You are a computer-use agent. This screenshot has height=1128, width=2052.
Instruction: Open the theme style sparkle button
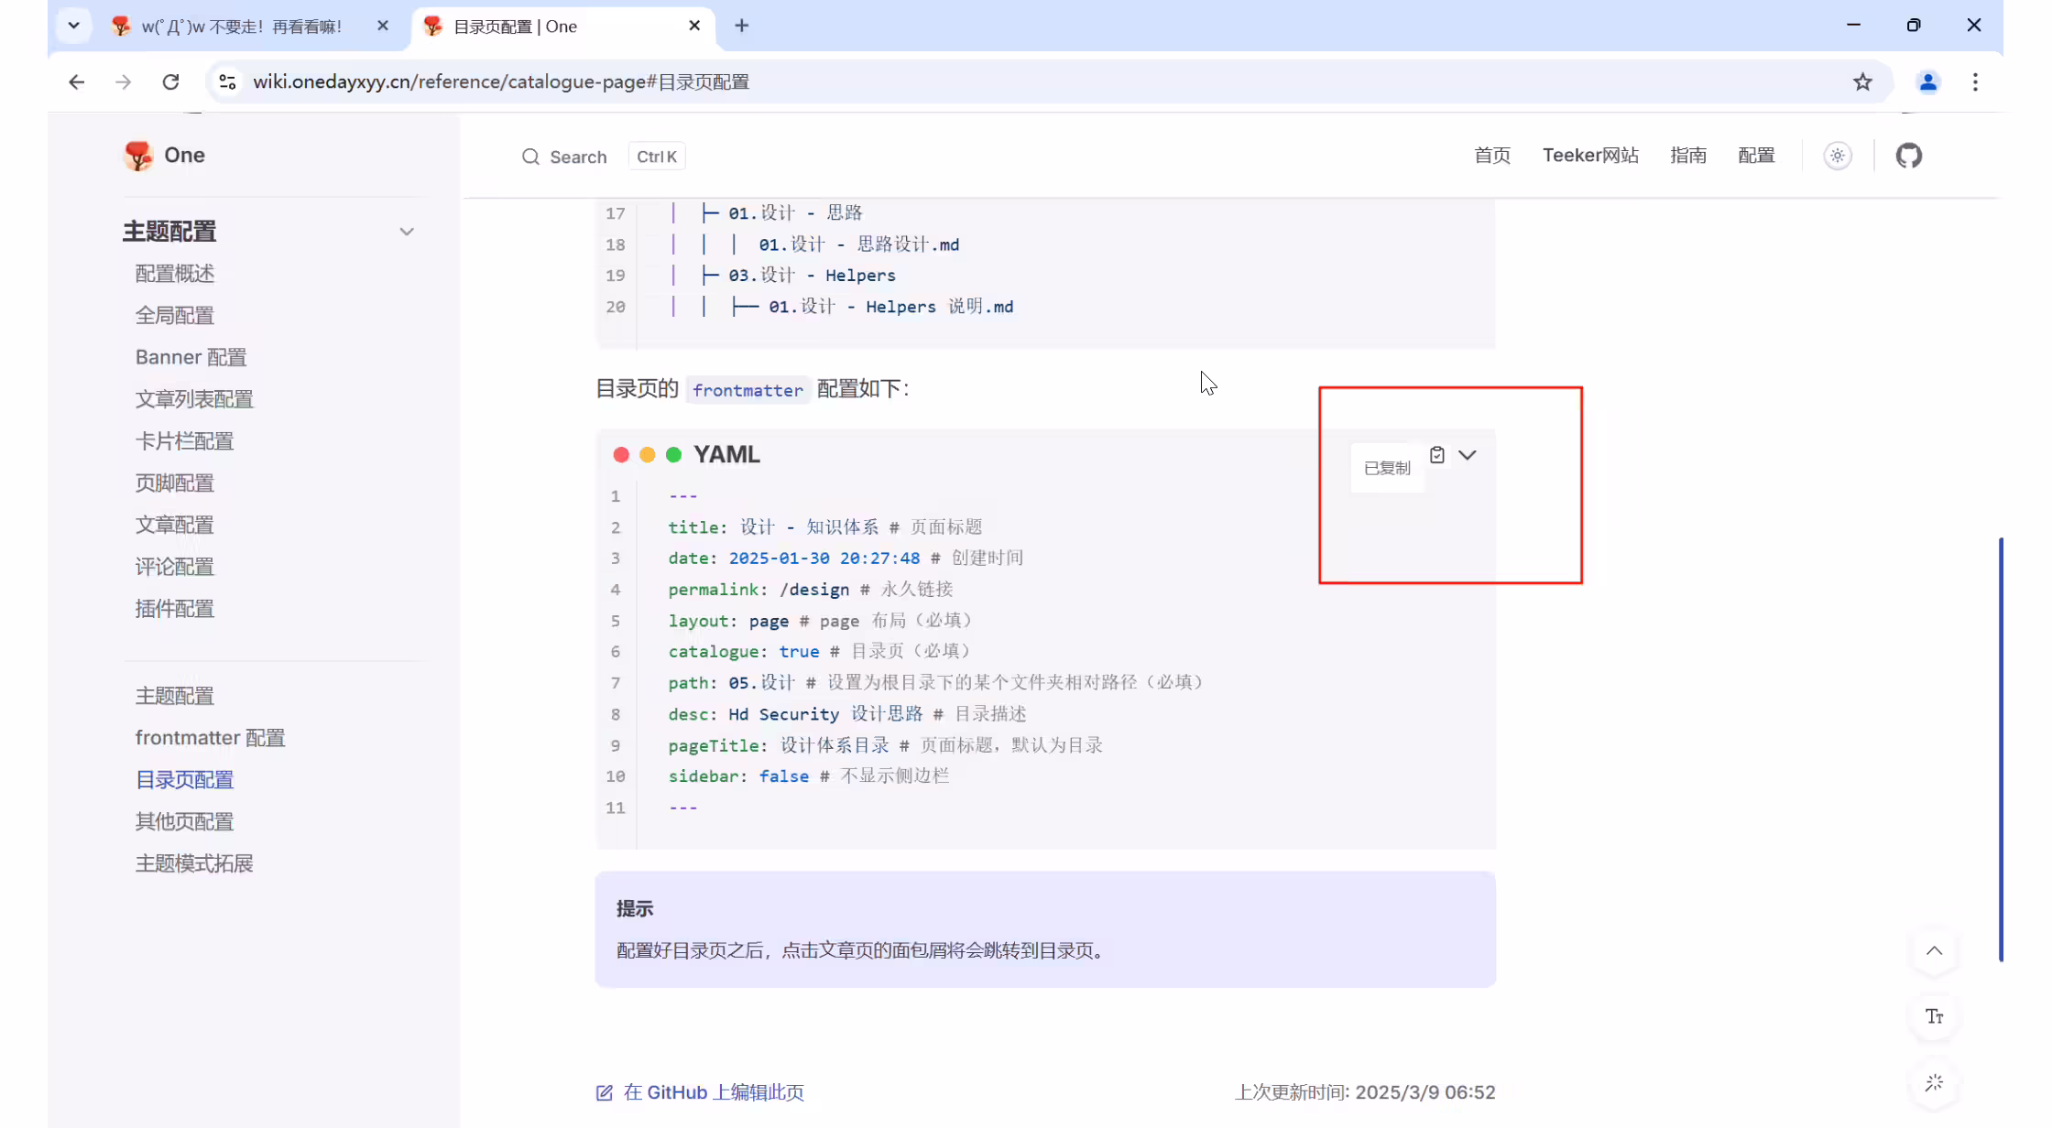(x=1934, y=1083)
